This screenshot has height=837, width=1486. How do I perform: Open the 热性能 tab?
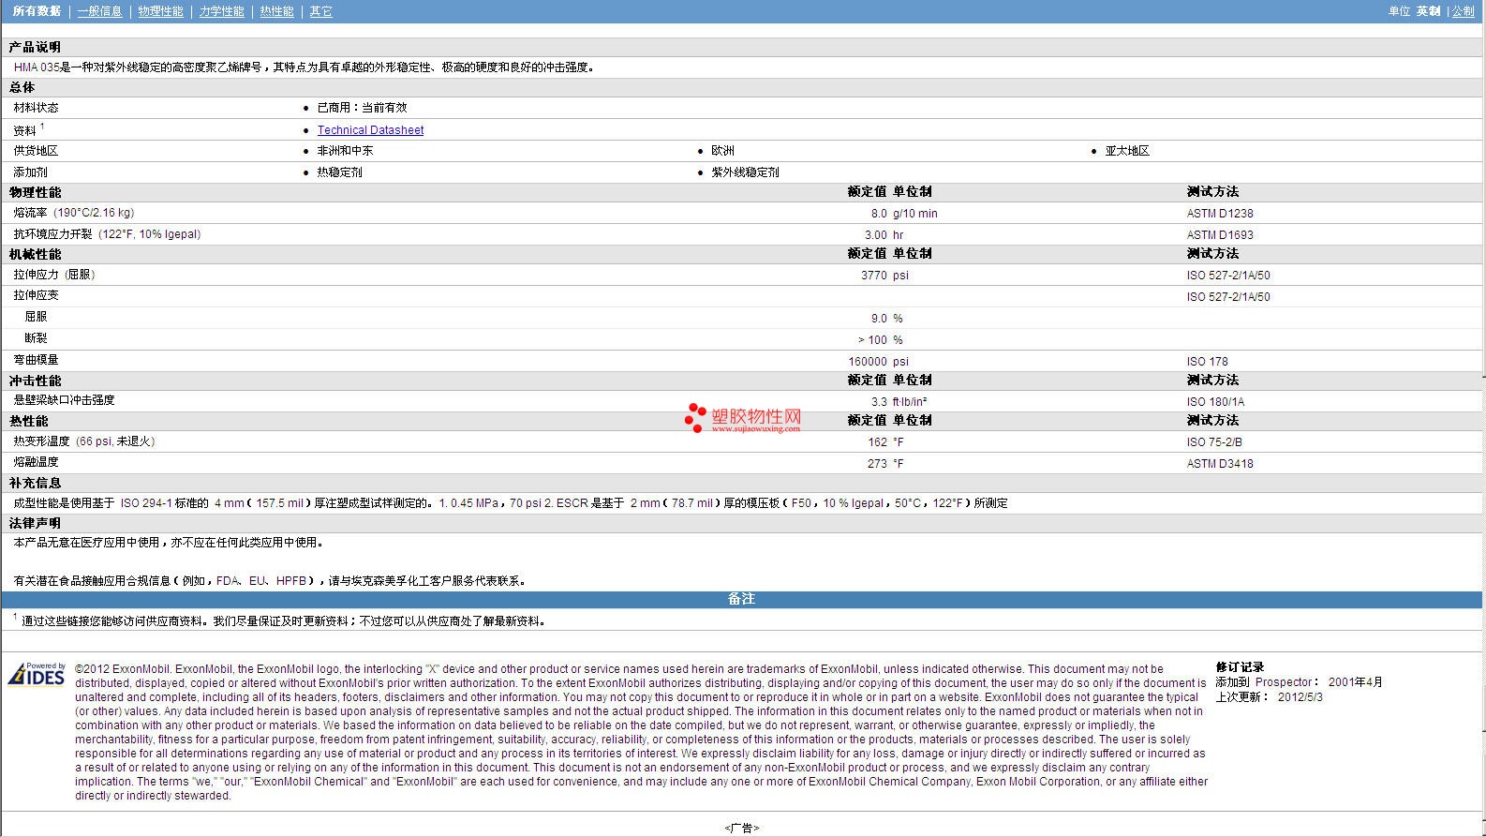(276, 11)
